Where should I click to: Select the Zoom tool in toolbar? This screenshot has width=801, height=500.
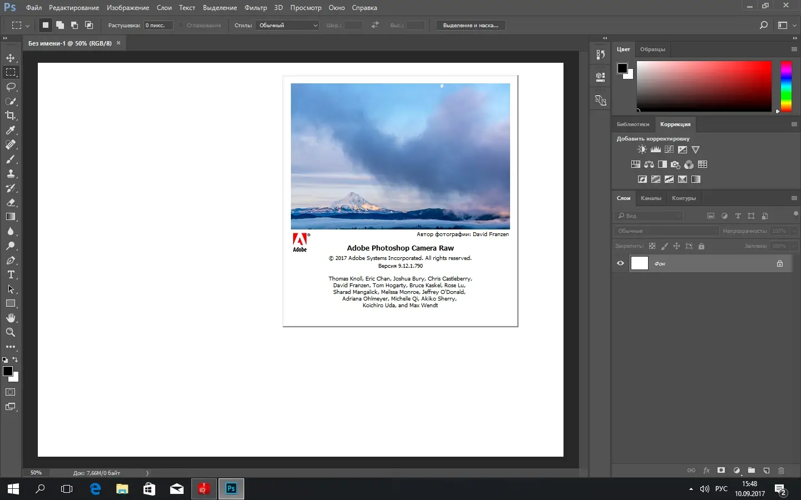(11, 332)
